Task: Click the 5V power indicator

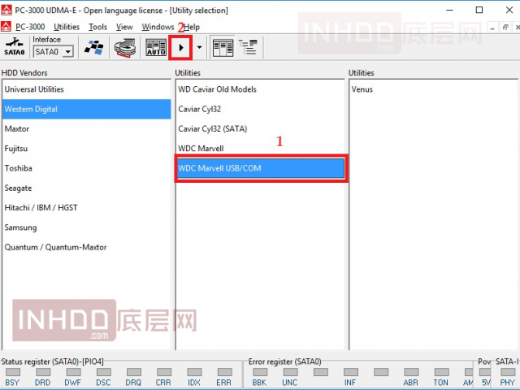Action: (x=485, y=372)
